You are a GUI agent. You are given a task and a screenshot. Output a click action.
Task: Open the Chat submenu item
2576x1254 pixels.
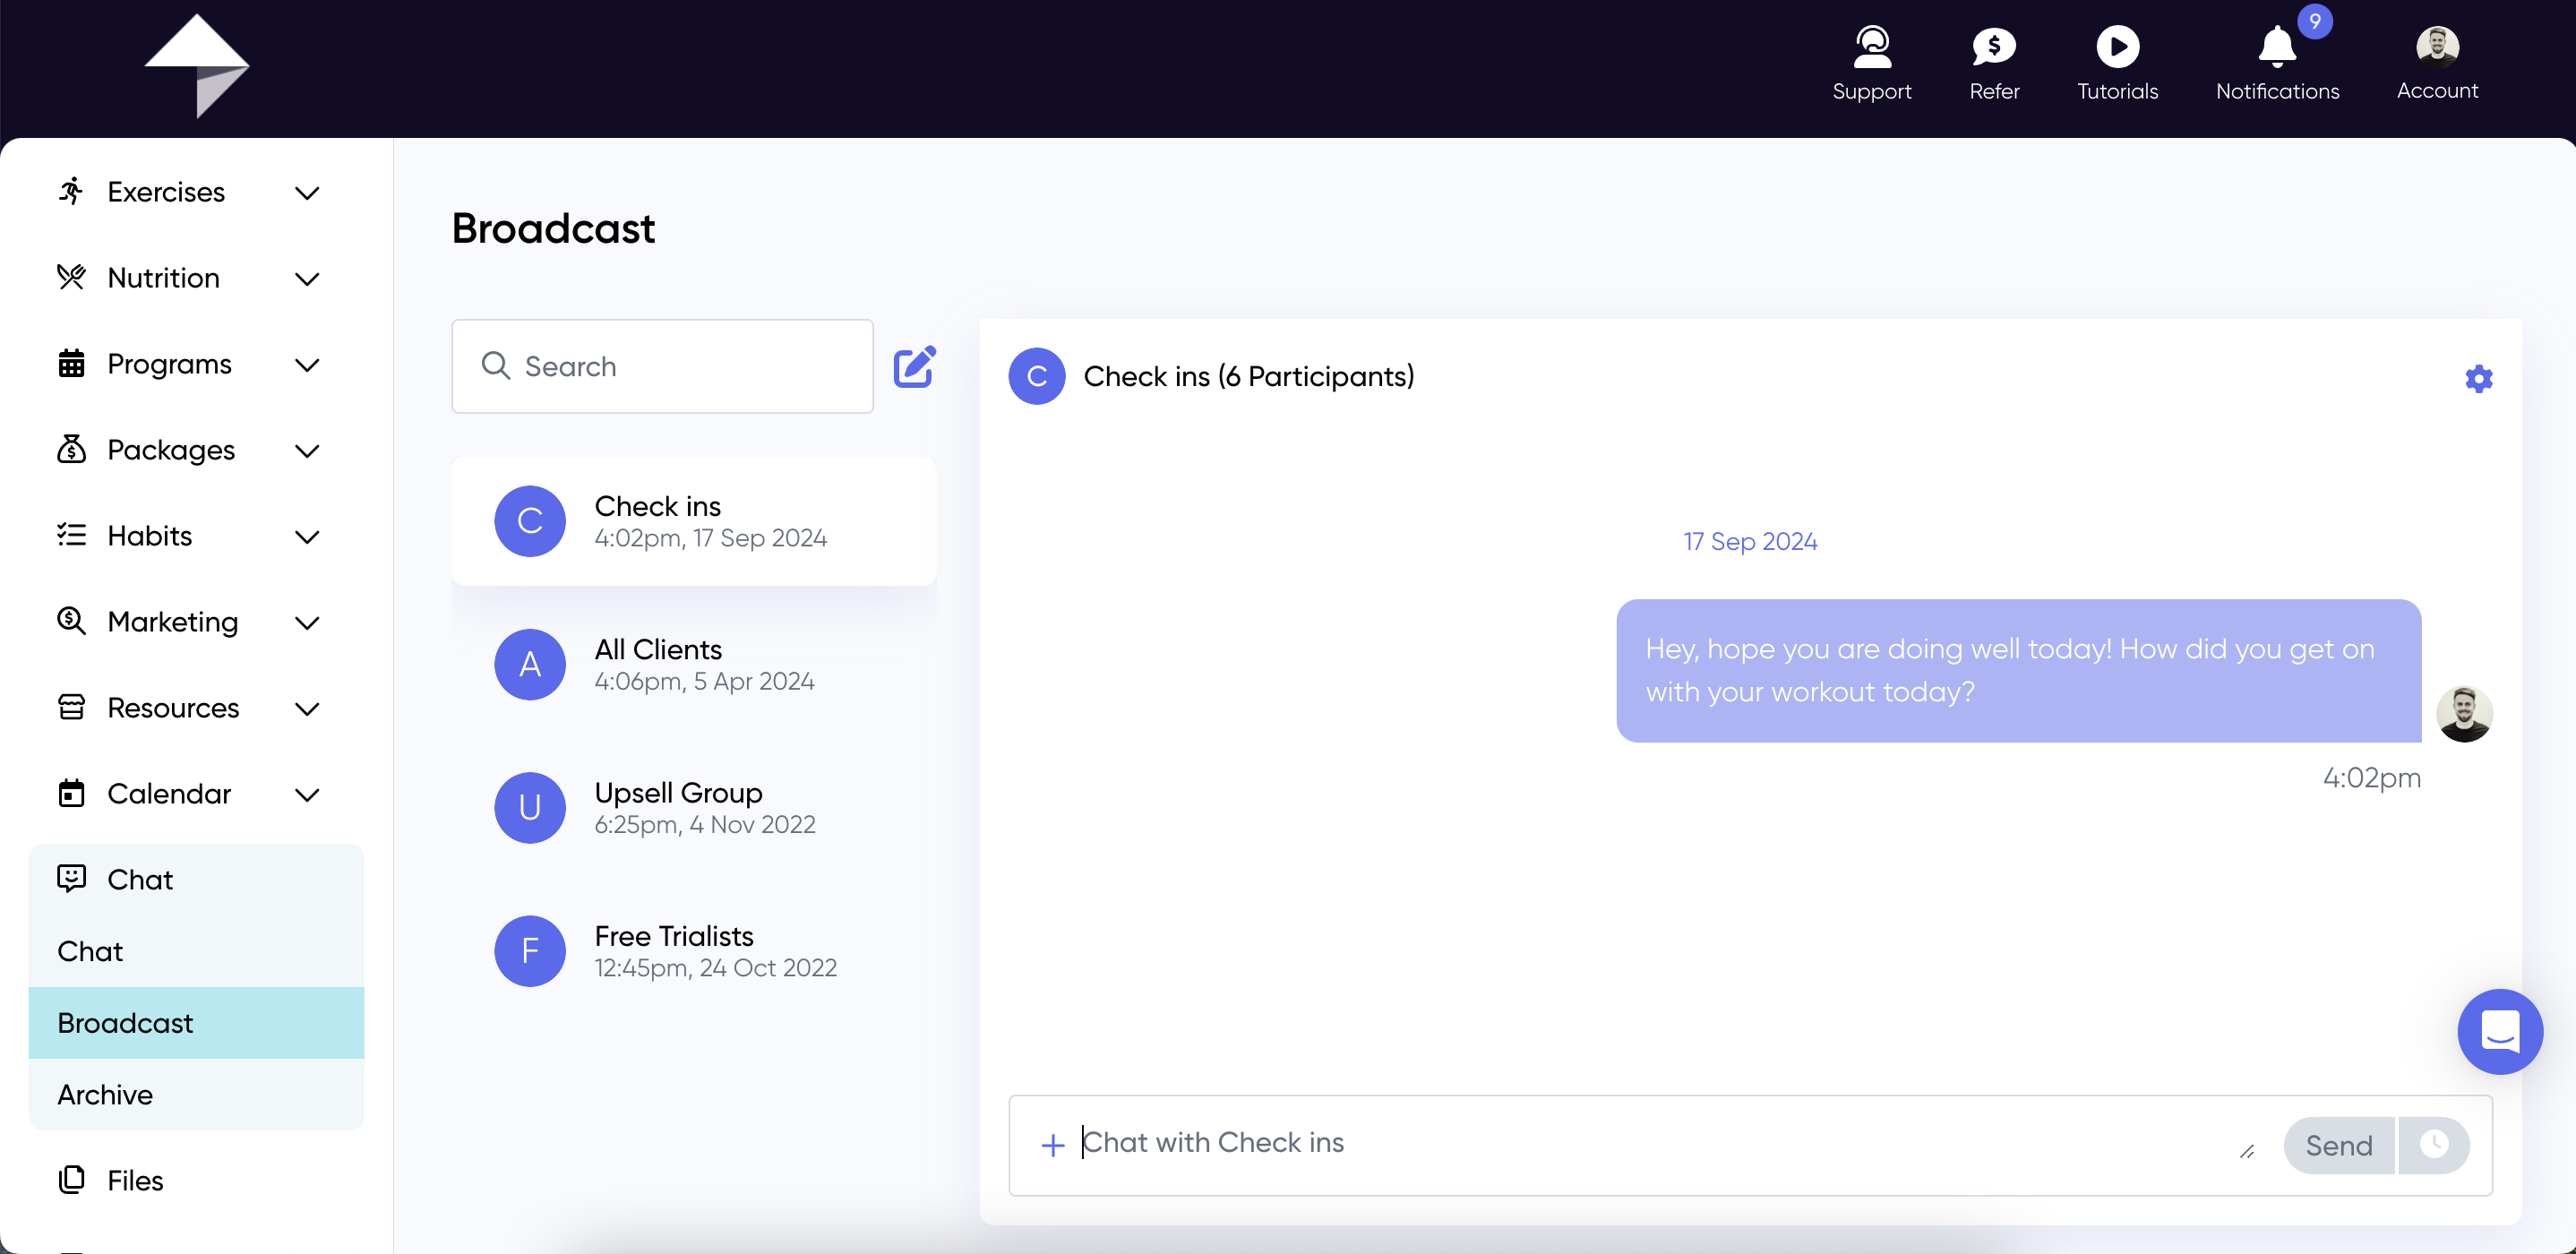[x=196, y=950]
